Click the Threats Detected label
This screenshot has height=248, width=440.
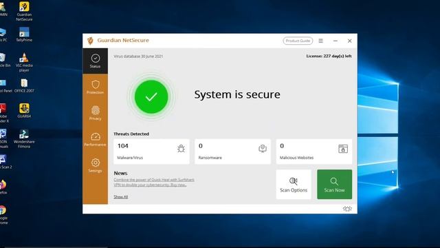131,134
